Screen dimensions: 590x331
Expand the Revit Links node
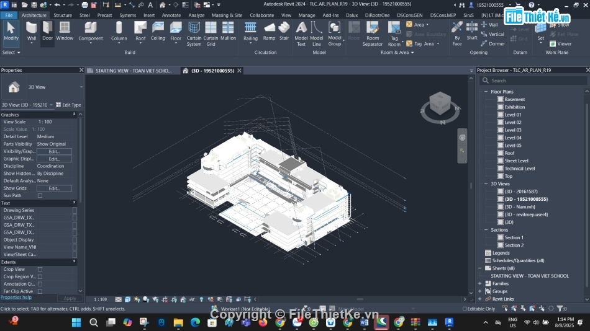(x=480, y=299)
